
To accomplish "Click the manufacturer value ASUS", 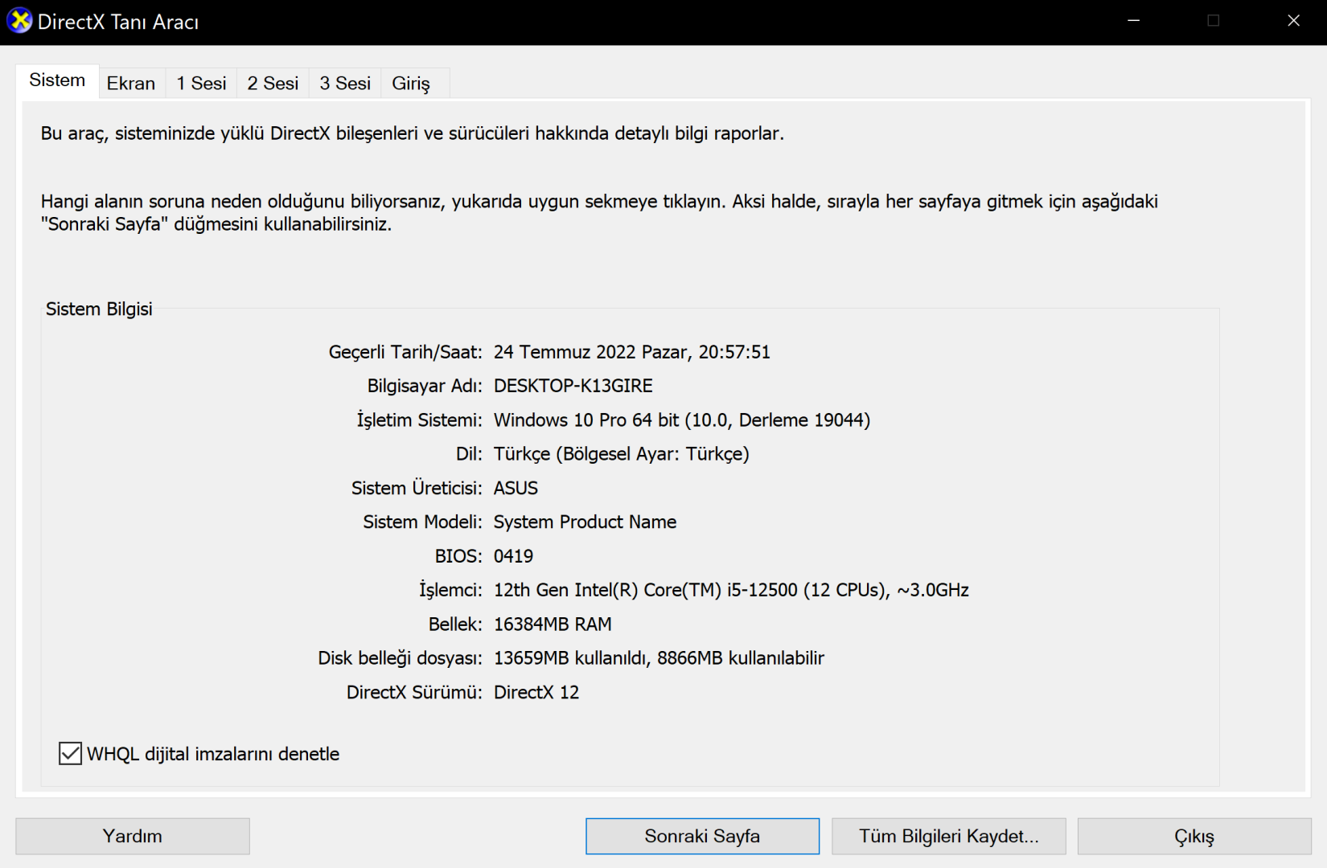I will coord(516,489).
